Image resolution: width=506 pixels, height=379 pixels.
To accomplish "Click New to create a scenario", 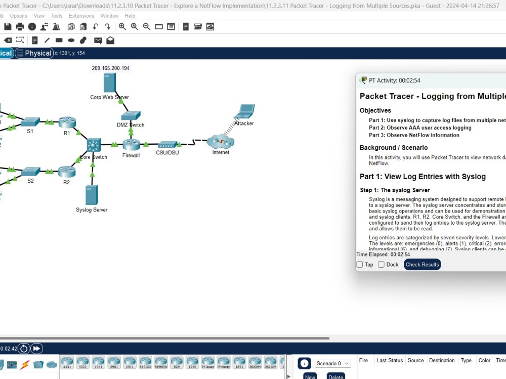I will 310,376.
